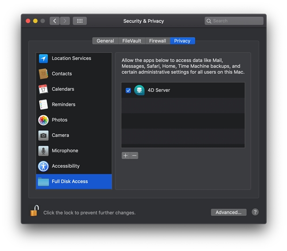Viewport: 287px width, 251px height.
Task: Switch to the General tab
Action: [105, 41]
